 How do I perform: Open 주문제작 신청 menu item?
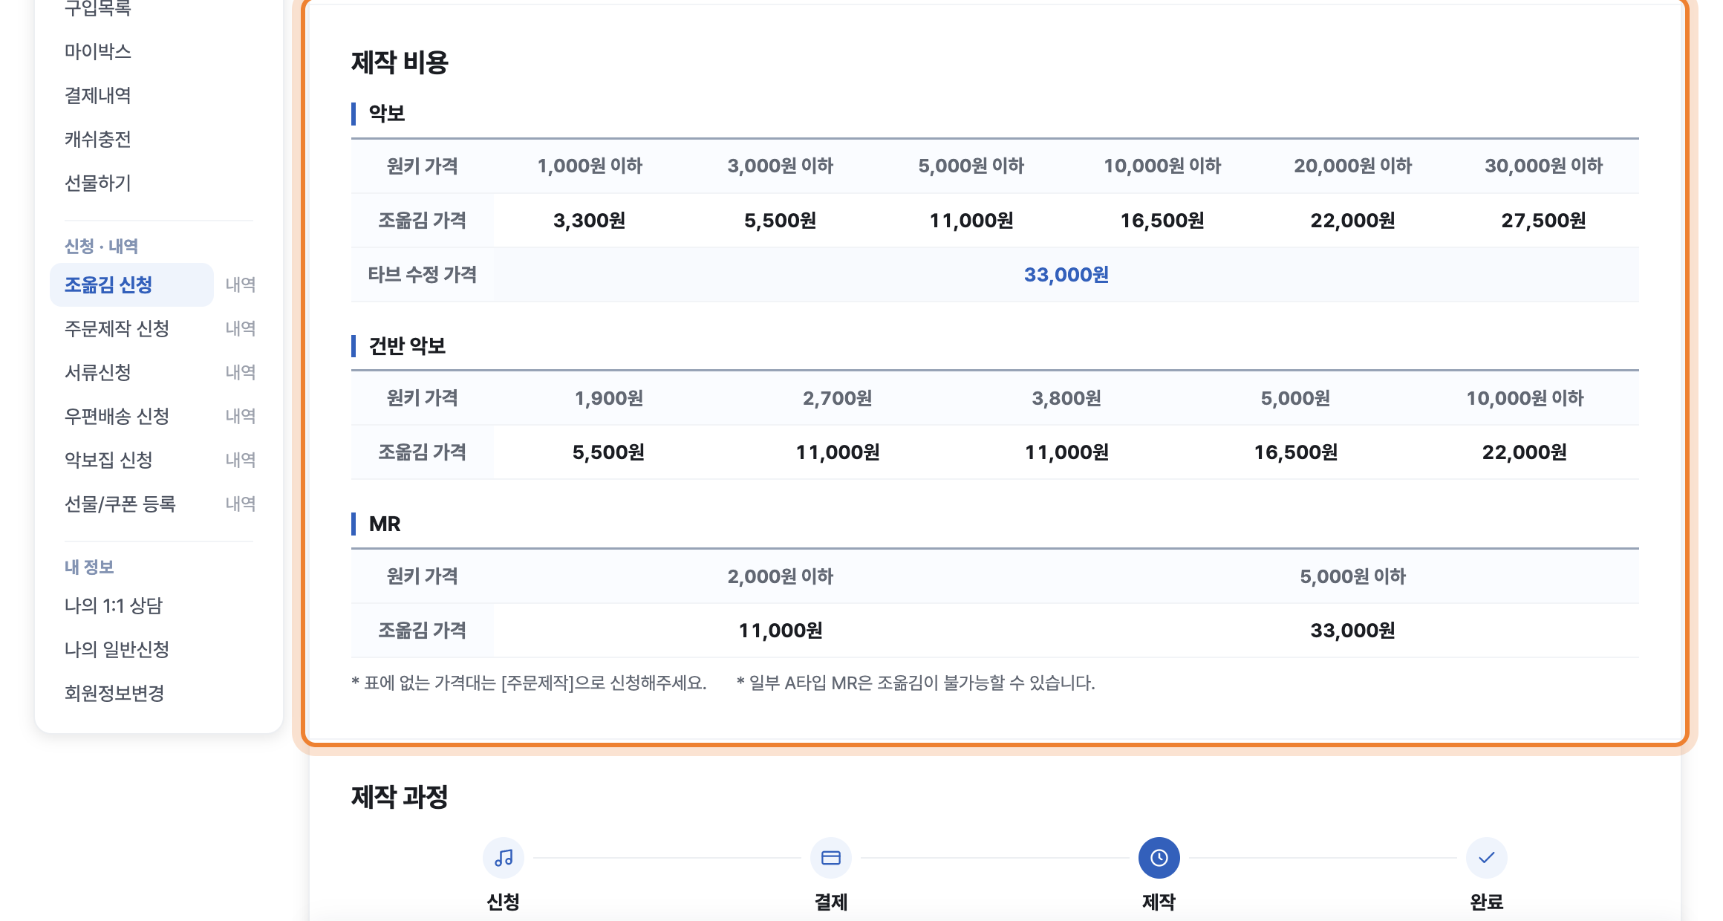pyautogui.click(x=117, y=328)
